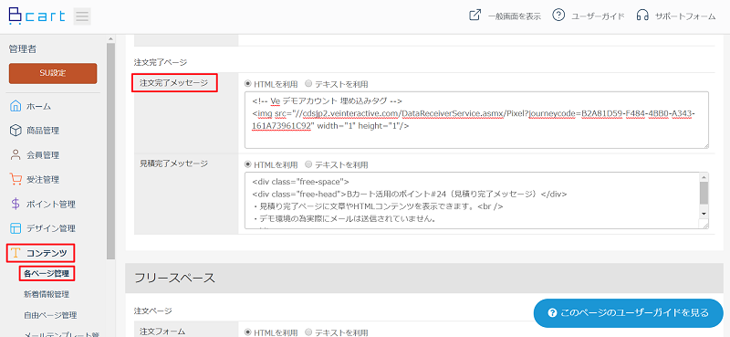Click このページのユーザーガイドを見る button
Screen dimensions: 730x337
(x=629, y=312)
